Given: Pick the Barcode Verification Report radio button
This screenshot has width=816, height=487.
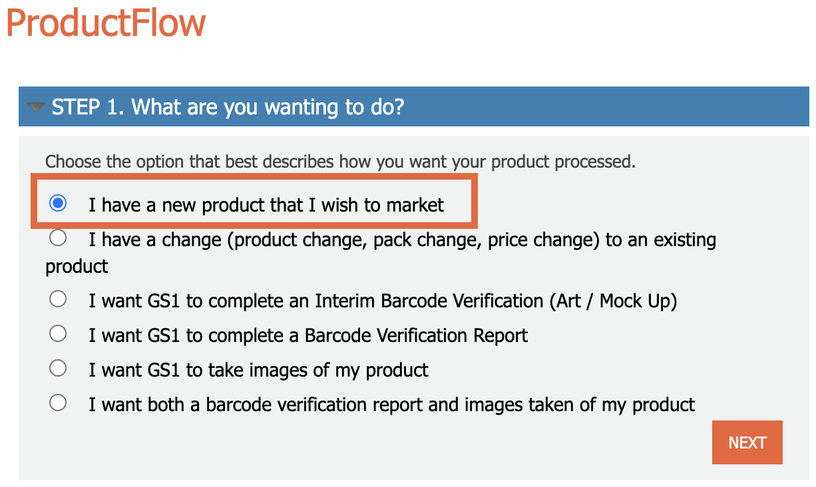Looking at the screenshot, I should tap(58, 333).
